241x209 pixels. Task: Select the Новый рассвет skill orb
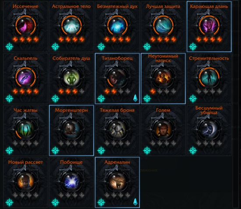point(25,181)
